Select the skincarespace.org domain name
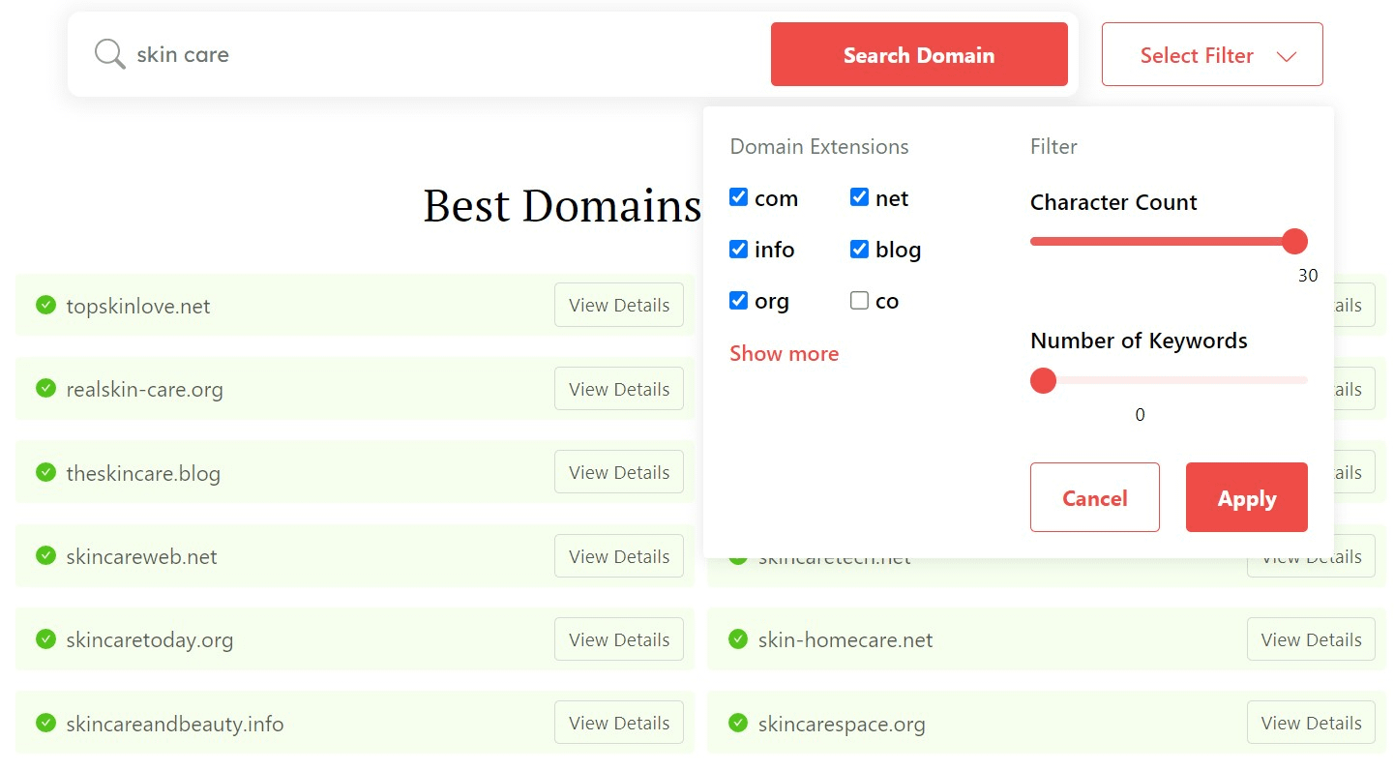1394x771 pixels. tap(842, 724)
